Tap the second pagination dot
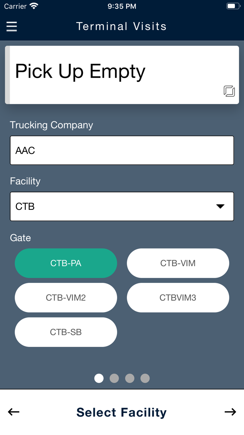The image size is (244, 435). 114,378
